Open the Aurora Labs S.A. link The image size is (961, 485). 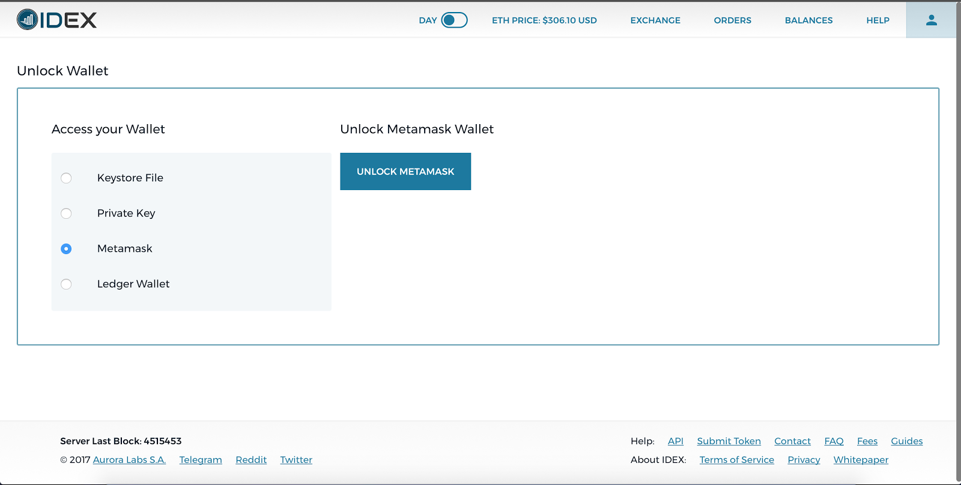pyautogui.click(x=129, y=460)
